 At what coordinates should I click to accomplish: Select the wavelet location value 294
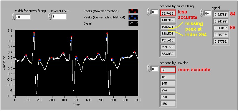click(x=168, y=90)
